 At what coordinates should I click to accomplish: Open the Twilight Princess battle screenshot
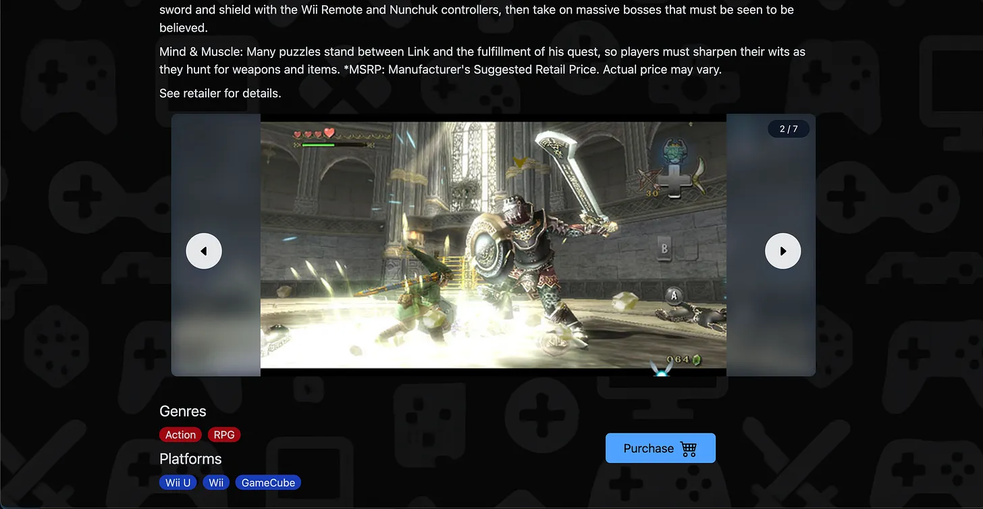pos(494,245)
